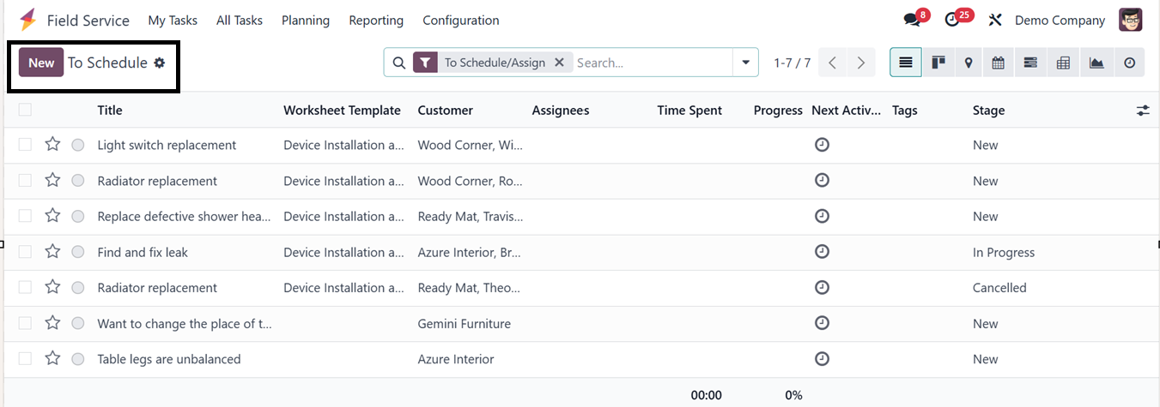Image resolution: width=1160 pixels, height=407 pixels.
Task: Open the Graph view
Action: point(1096,63)
